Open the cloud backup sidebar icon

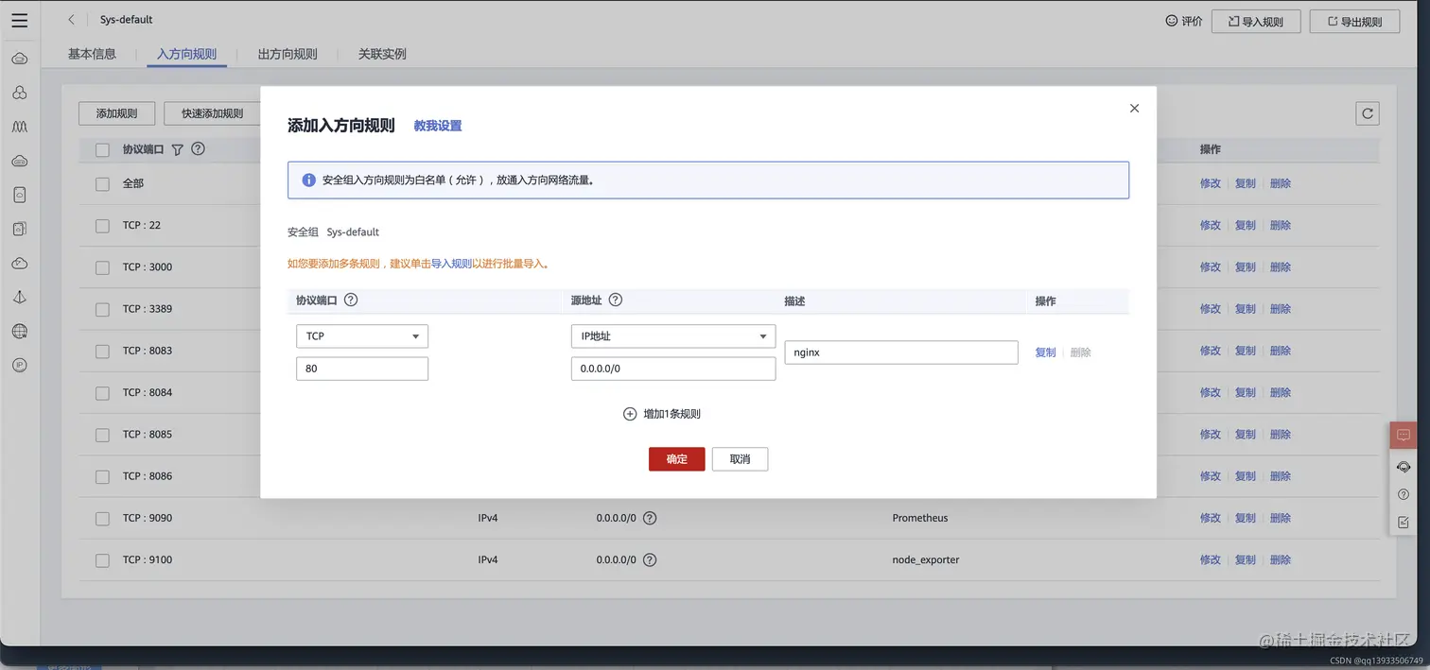pos(20,263)
